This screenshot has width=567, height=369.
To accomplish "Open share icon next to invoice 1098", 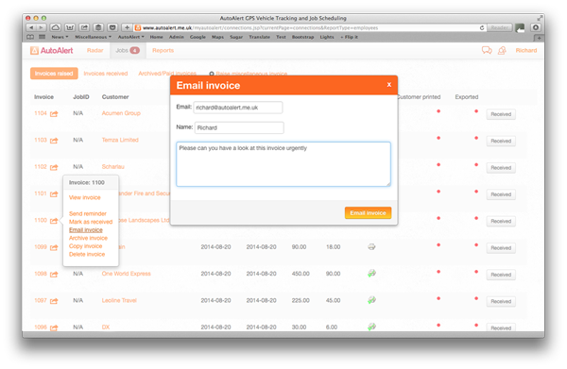I will 54,274.
